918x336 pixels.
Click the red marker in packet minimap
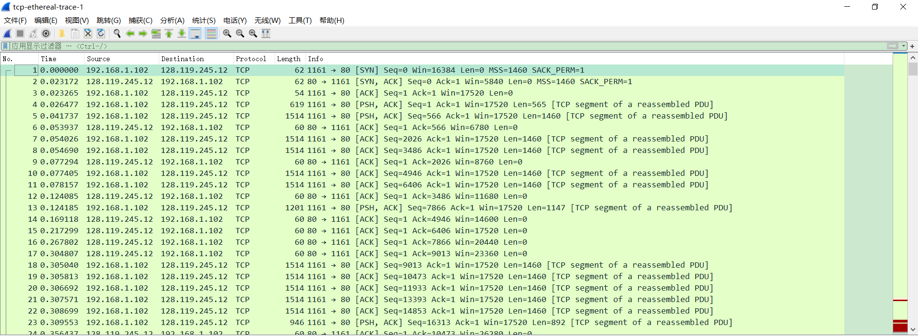coord(900,326)
